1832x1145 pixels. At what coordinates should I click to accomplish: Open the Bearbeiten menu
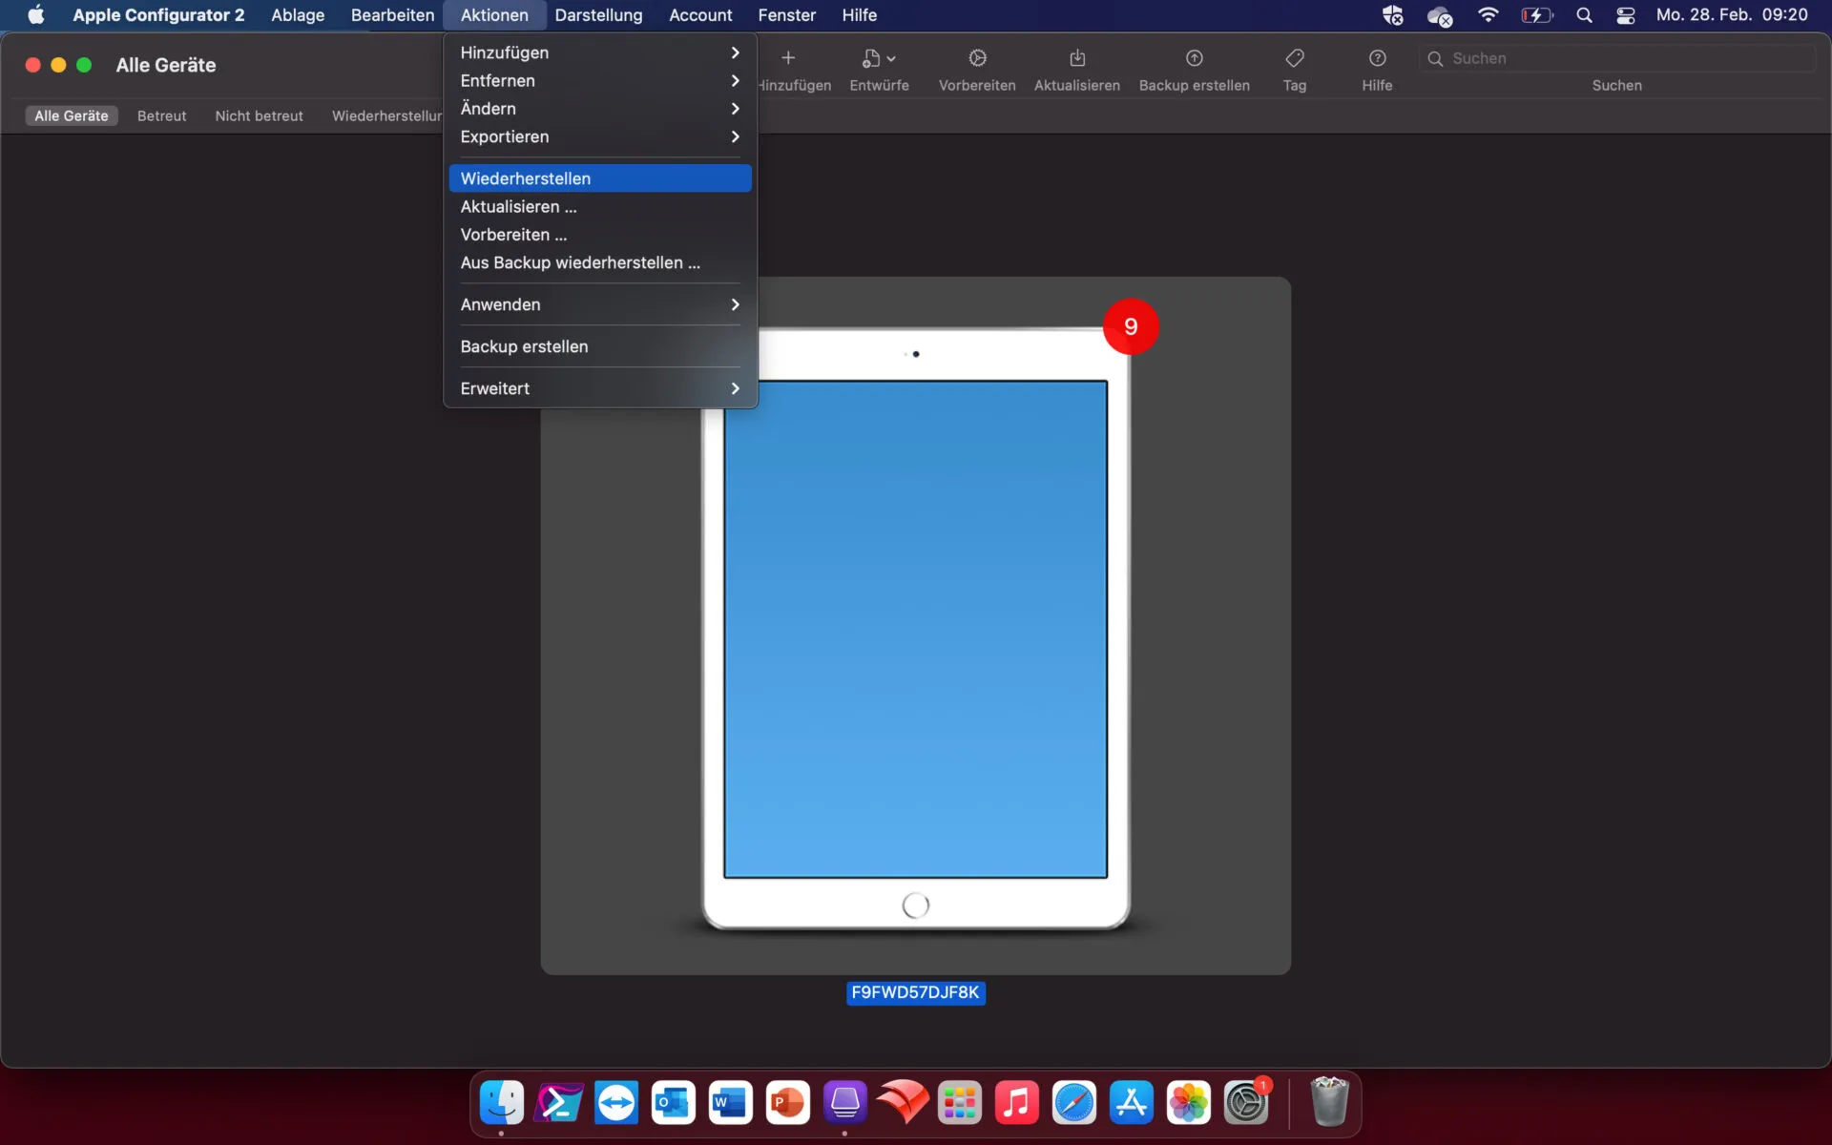pos(392,15)
